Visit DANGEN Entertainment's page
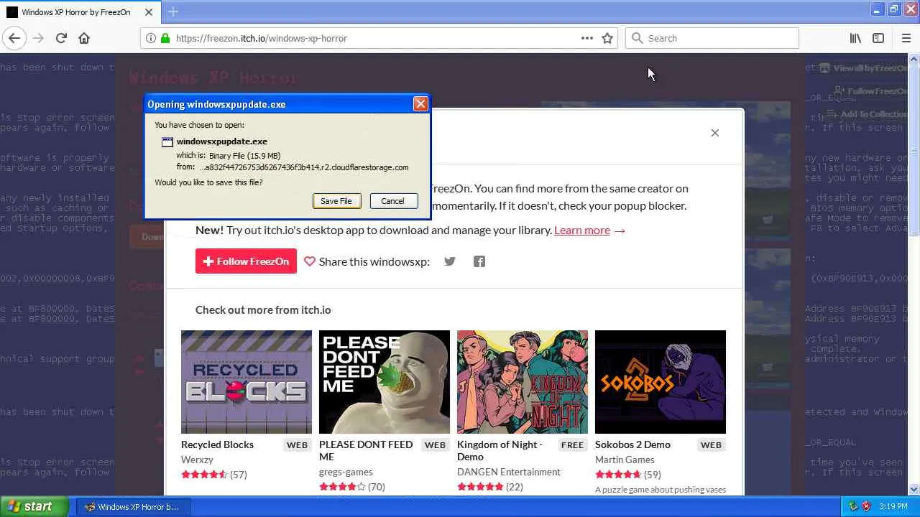This screenshot has width=920, height=517. point(509,472)
